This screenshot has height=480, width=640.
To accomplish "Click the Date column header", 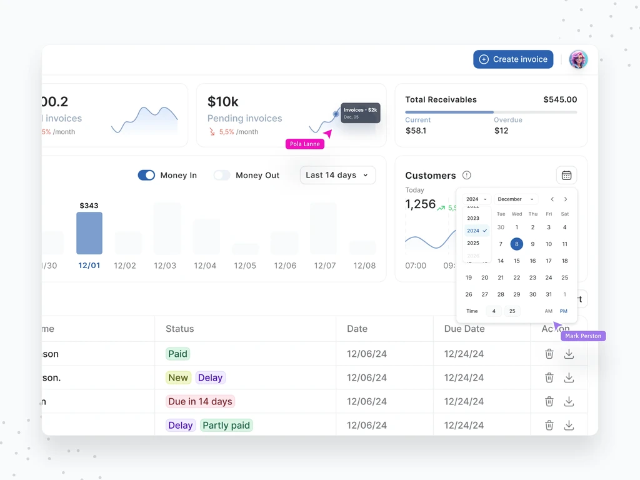I will (357, 329).
